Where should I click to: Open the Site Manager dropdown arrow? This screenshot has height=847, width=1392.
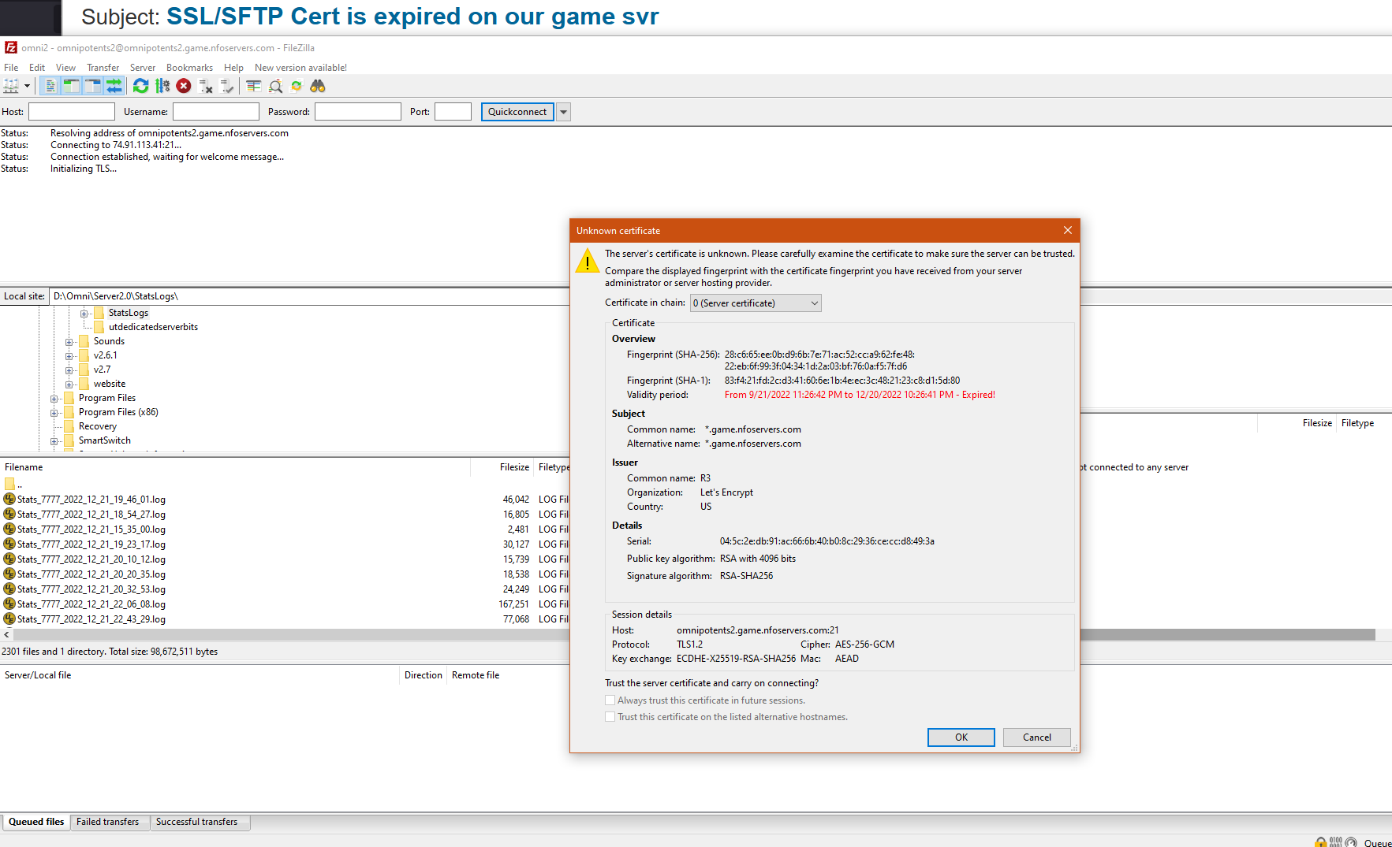pyautogui.click(x=27, y=86)
